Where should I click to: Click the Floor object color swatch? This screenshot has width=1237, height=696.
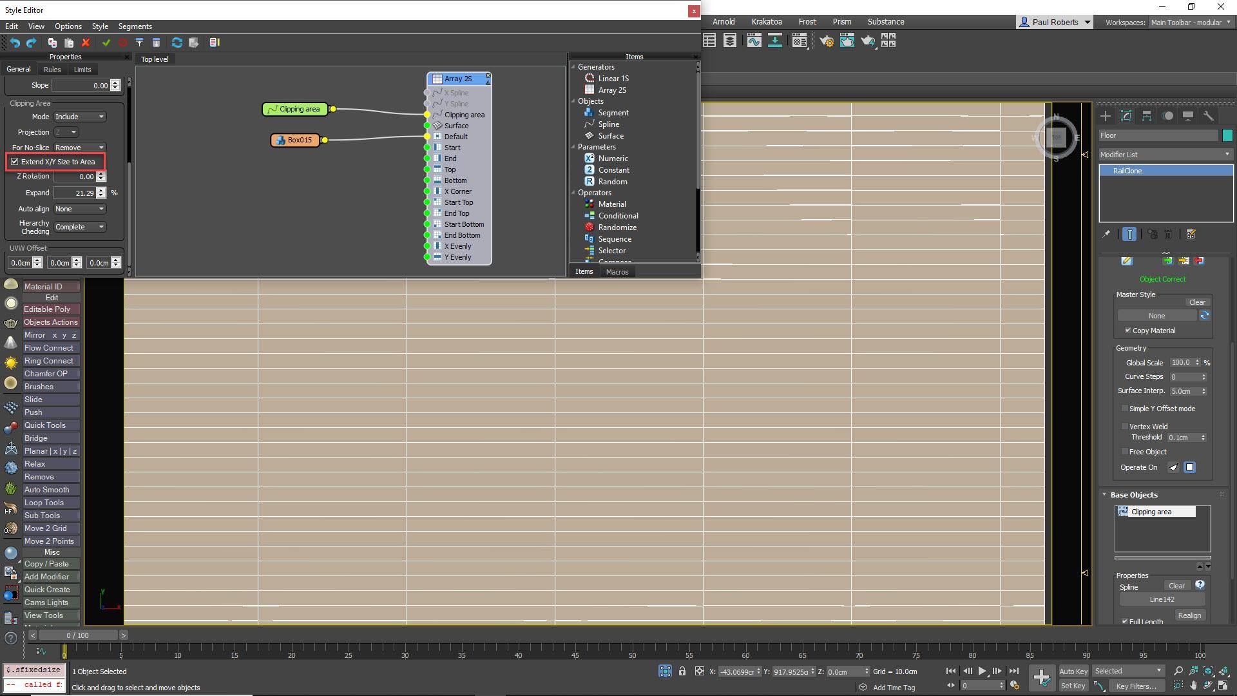(x=1227, y=135)
